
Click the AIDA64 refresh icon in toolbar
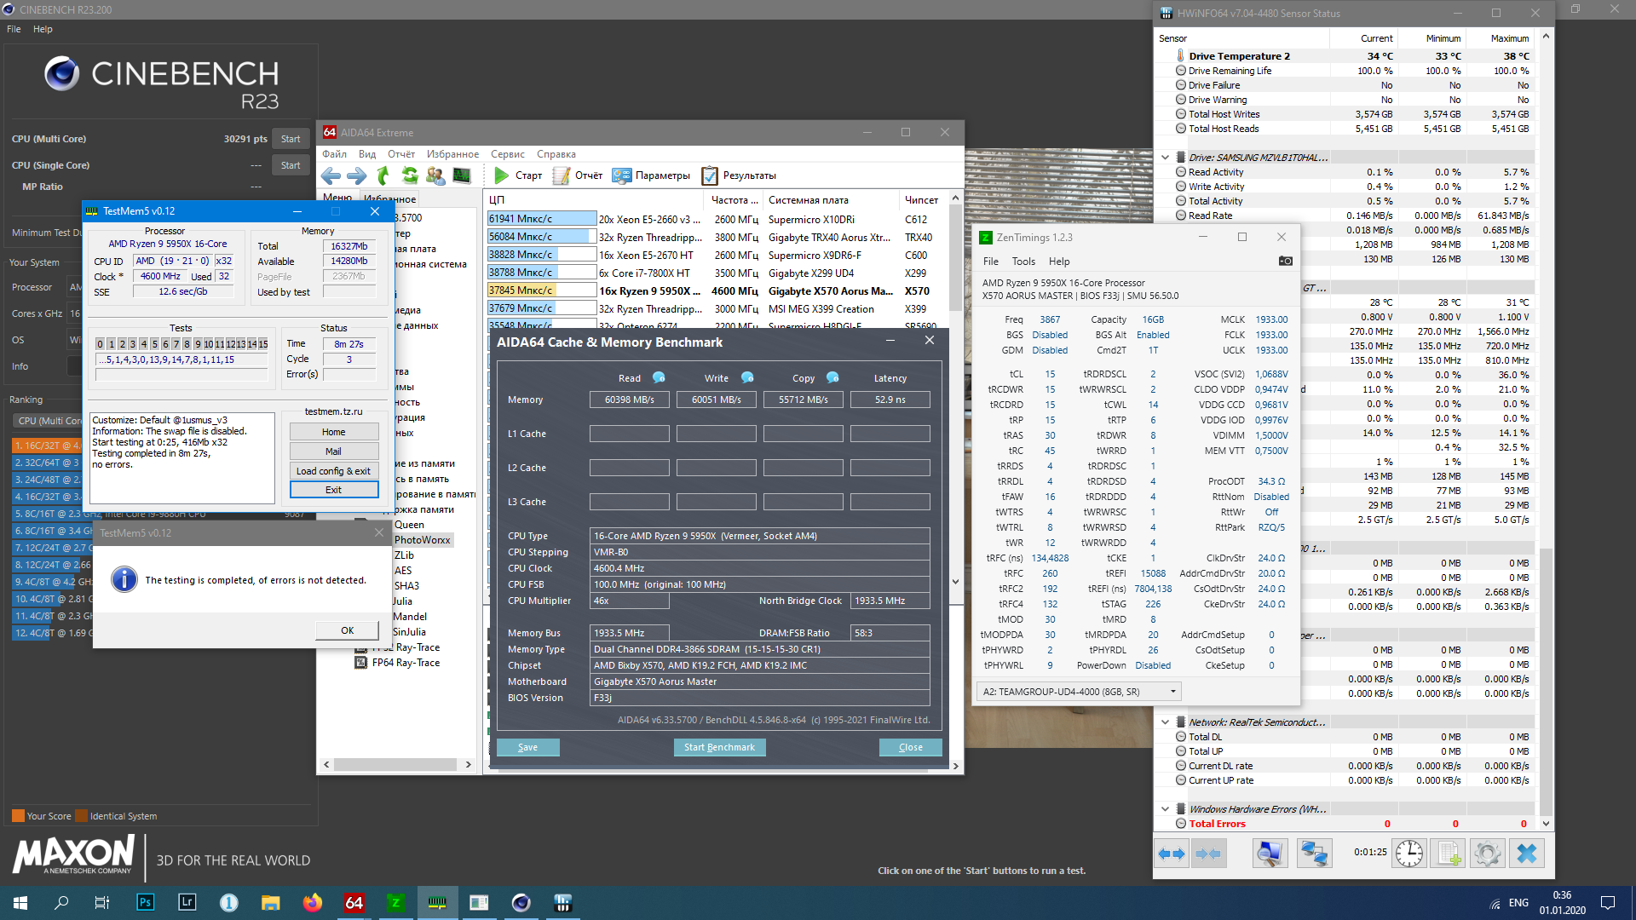410,175
